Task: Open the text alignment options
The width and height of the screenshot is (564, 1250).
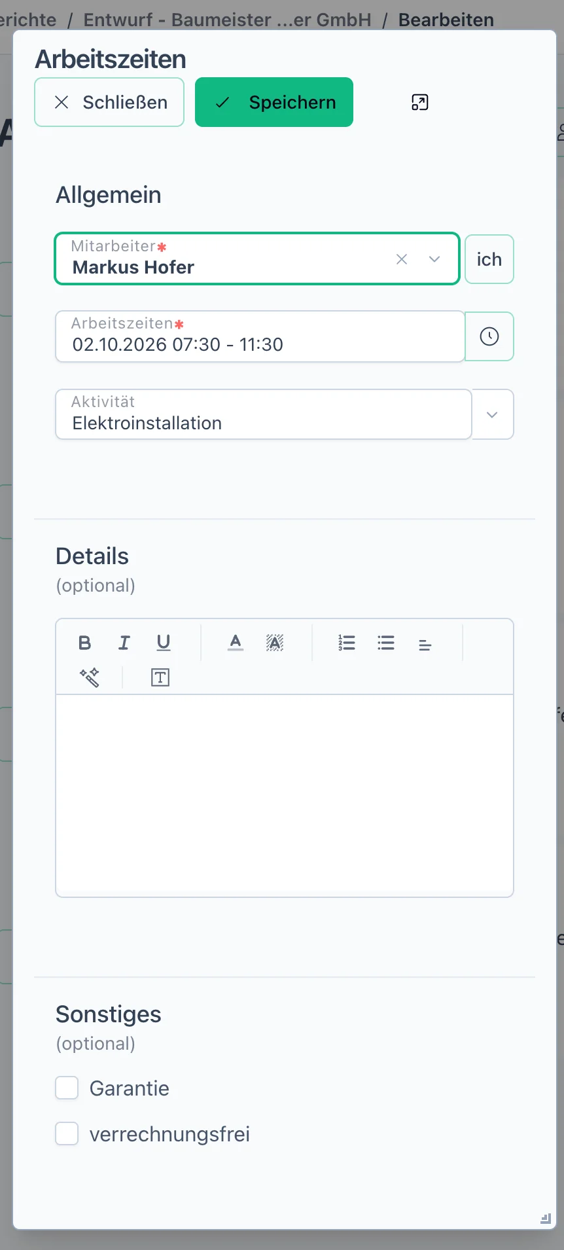Action: coord(425,645)
